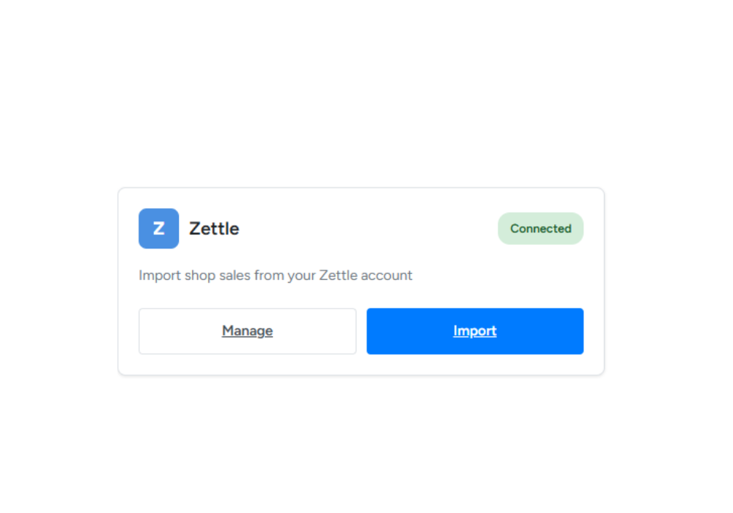
Task: Check the Connected status pill
Action: click(x=540, y=229)
